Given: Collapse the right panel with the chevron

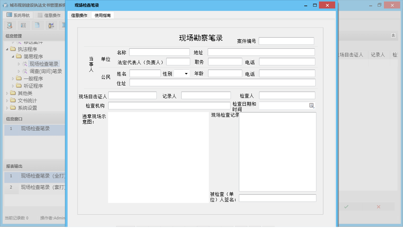Looking at the screenshot, I should point(393,36).
